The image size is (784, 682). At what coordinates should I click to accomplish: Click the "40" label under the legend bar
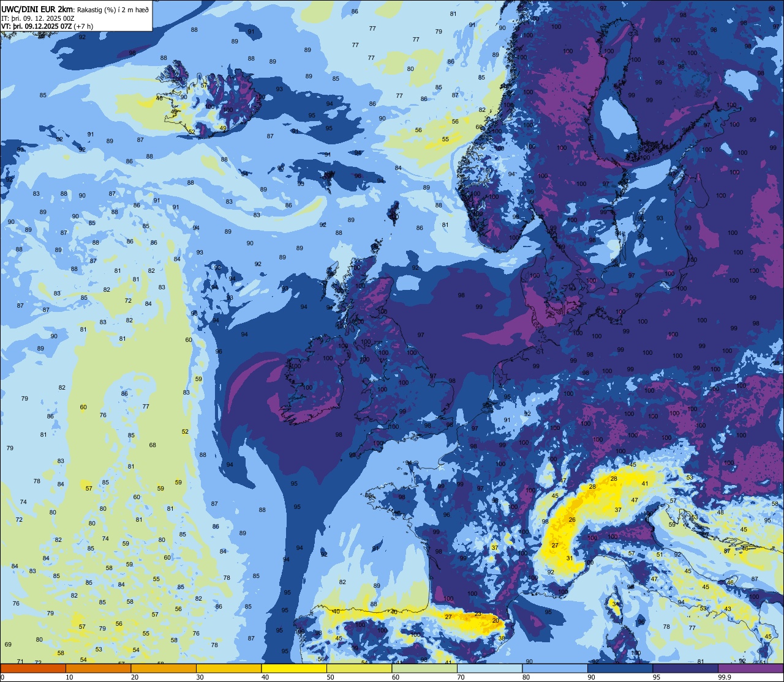265,677
